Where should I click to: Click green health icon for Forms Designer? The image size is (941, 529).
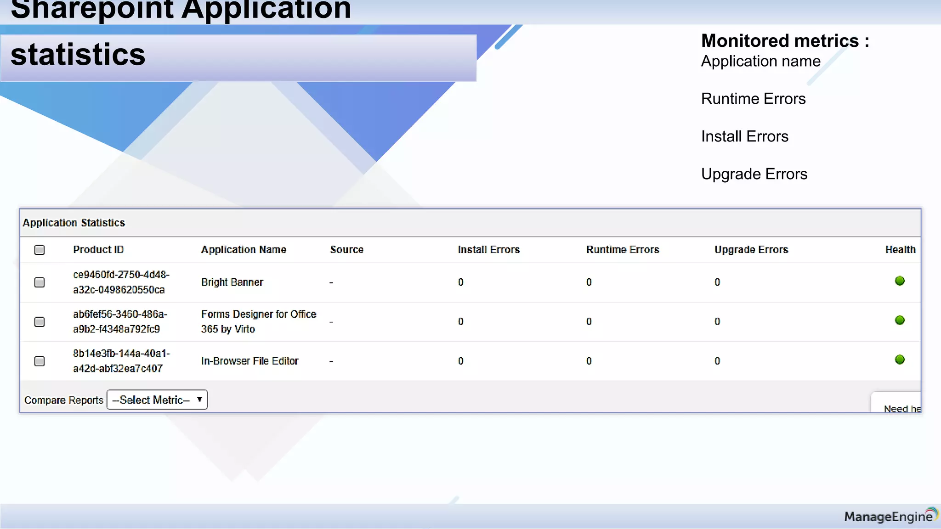click(900, 321)
